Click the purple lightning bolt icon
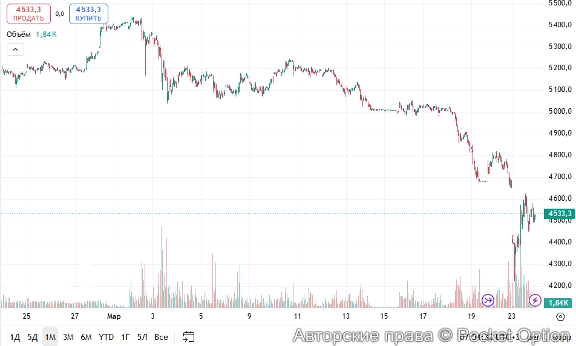Screen dimensions: 576x346 click(x=535, y=300)
